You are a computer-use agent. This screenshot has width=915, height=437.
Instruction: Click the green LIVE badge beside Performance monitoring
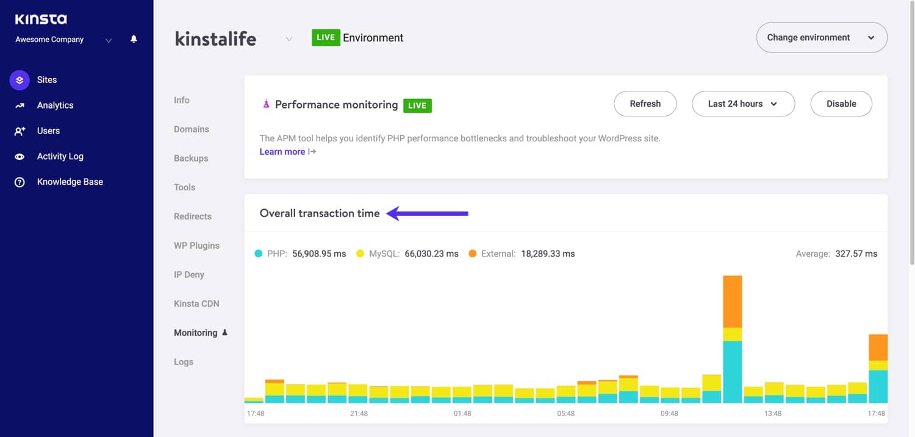point(417,105)
